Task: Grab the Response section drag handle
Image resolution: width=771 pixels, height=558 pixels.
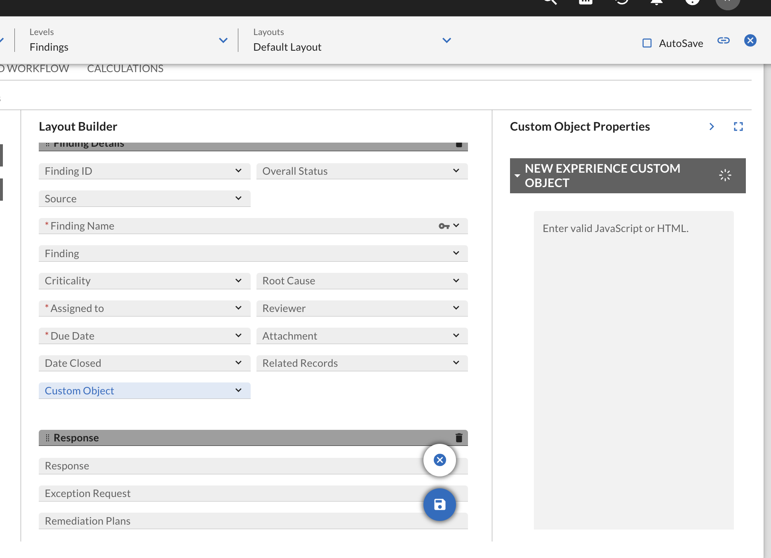Action: pos(47,438)
